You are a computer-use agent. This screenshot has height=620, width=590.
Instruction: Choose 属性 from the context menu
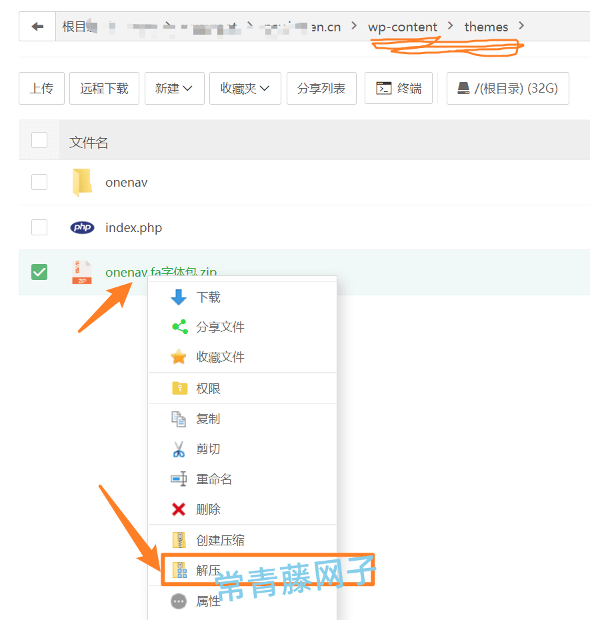[243, 601]
